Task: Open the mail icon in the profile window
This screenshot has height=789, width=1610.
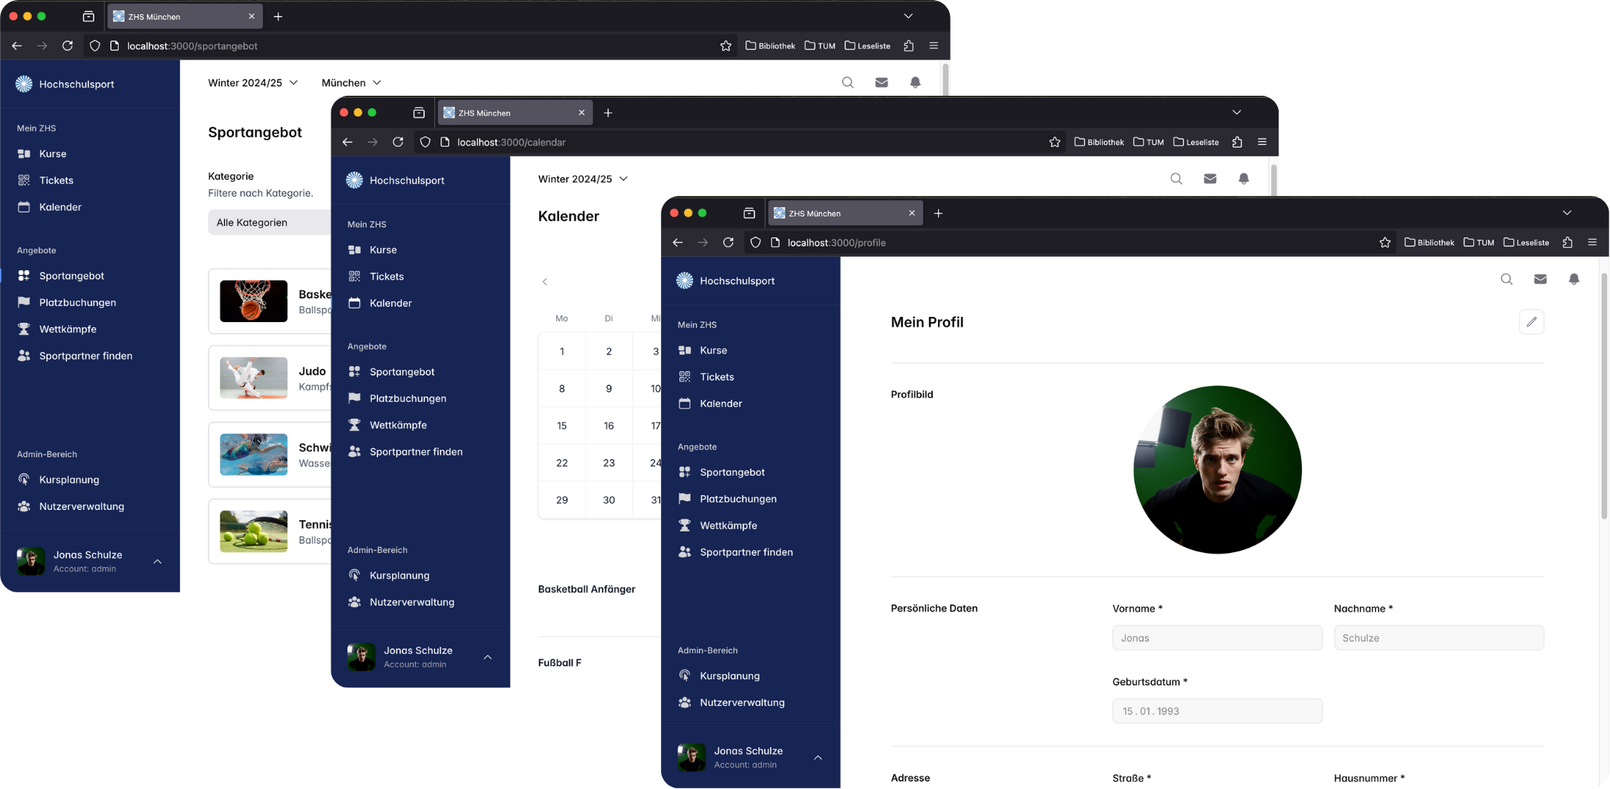Action: pyautogui.click(x=1540, y=279)
